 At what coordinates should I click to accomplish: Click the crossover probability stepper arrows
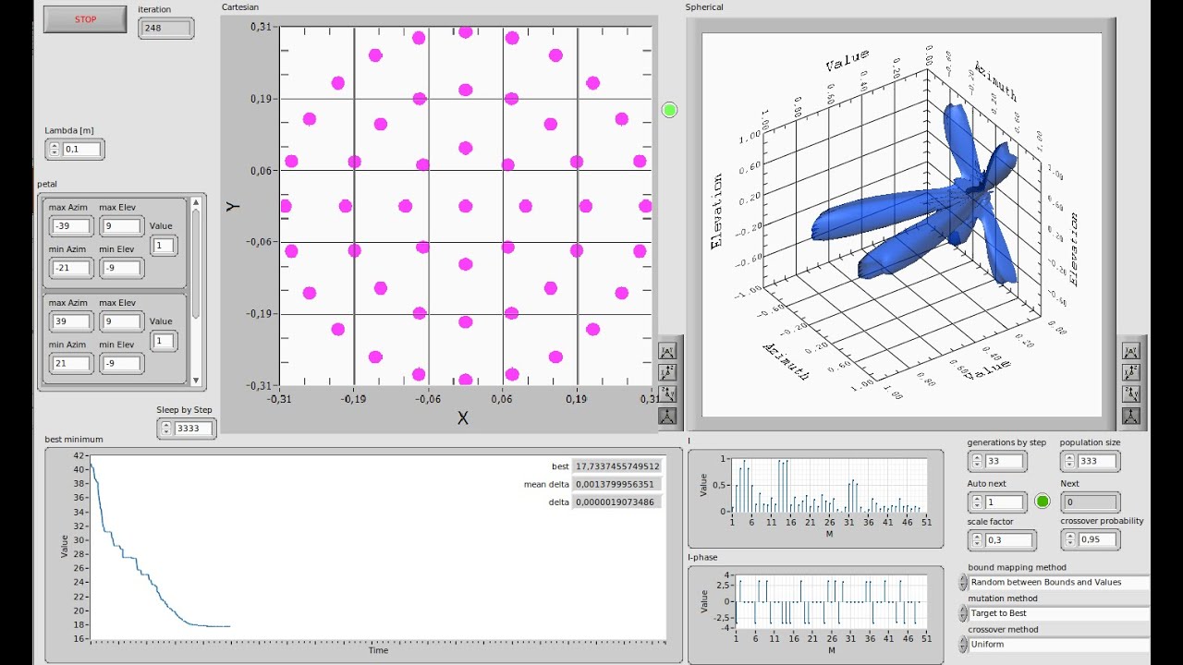pyautogui.click(x=1069, y=539)
